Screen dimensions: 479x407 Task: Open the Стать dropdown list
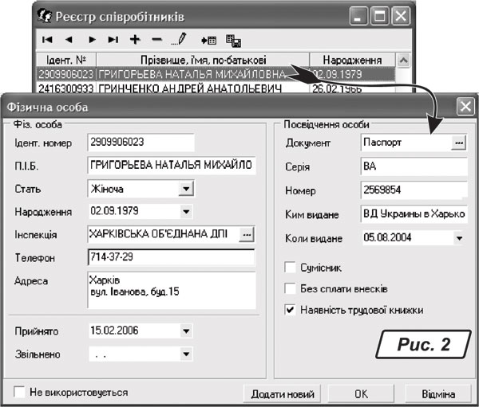[186, 189]
